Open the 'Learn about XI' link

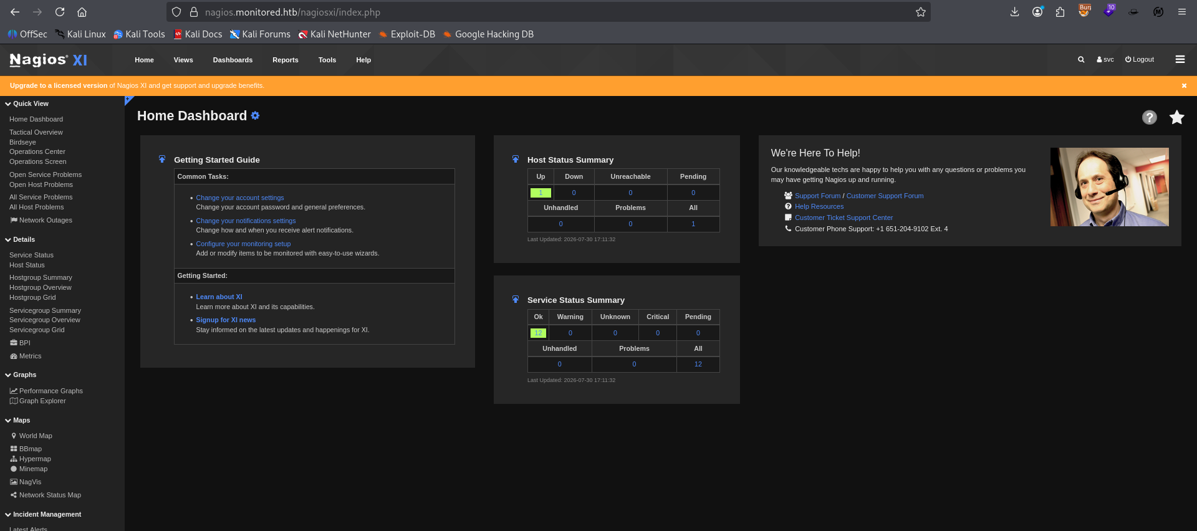[x=219, y=297]
